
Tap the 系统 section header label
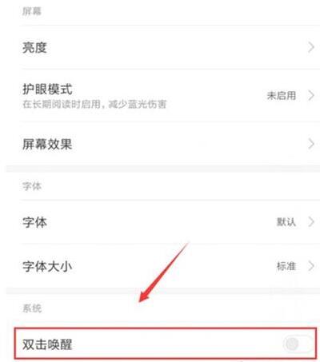(x=32, y=308)
